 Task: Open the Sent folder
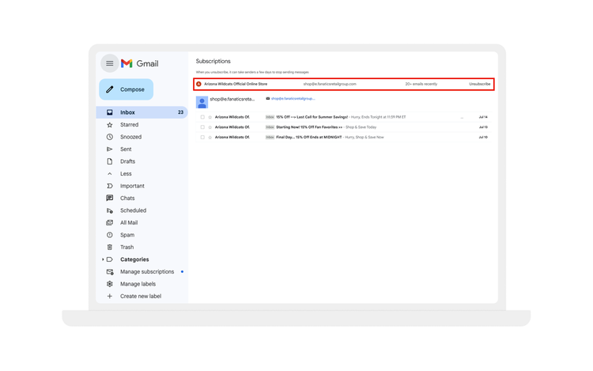click(x=126, y=150)
